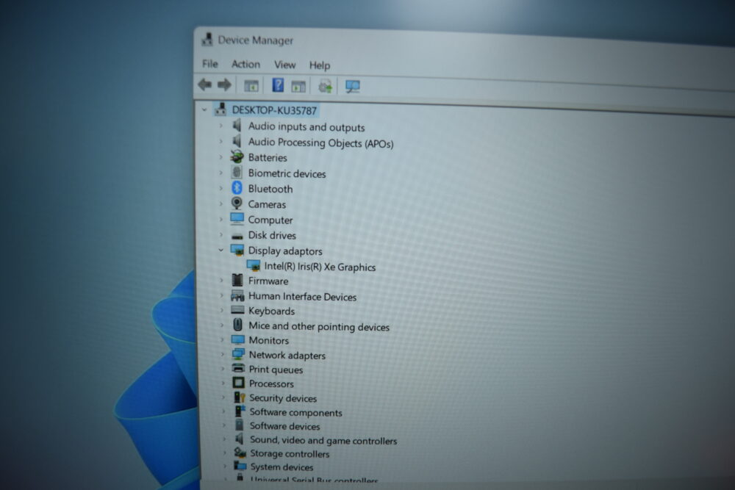Expand the Batteries category arrow
Viewport: 735px width, 490px height.
[x=220, y=157]
